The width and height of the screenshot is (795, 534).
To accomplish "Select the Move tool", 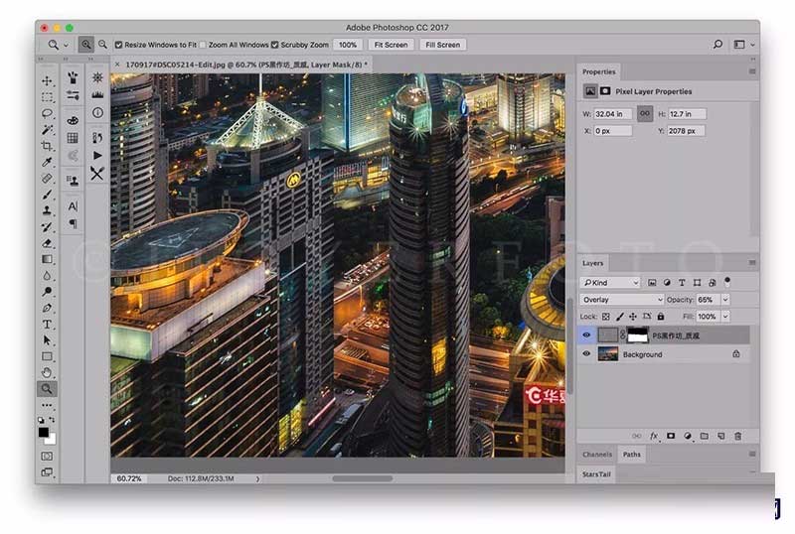I will click(47, 80).
